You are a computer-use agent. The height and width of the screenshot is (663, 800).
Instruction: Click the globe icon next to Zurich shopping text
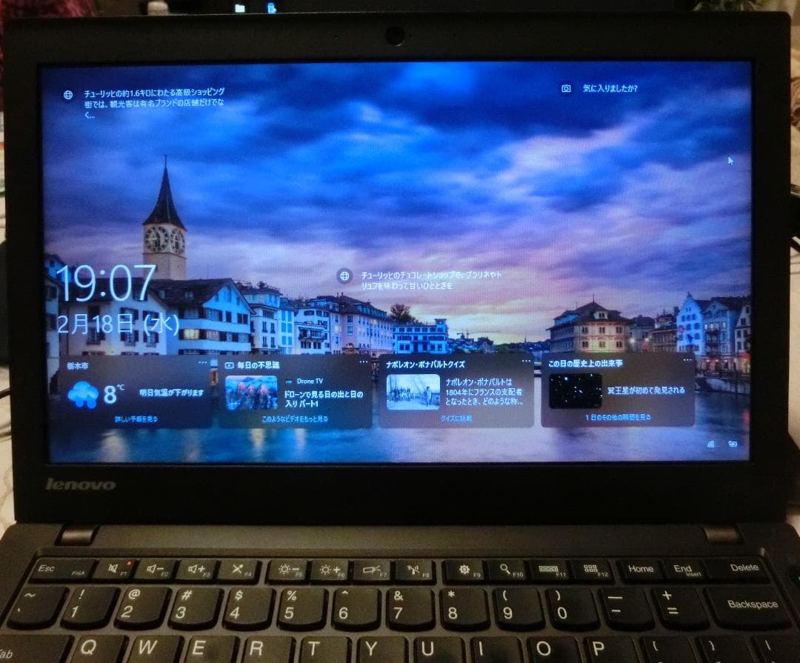(68, 94)
